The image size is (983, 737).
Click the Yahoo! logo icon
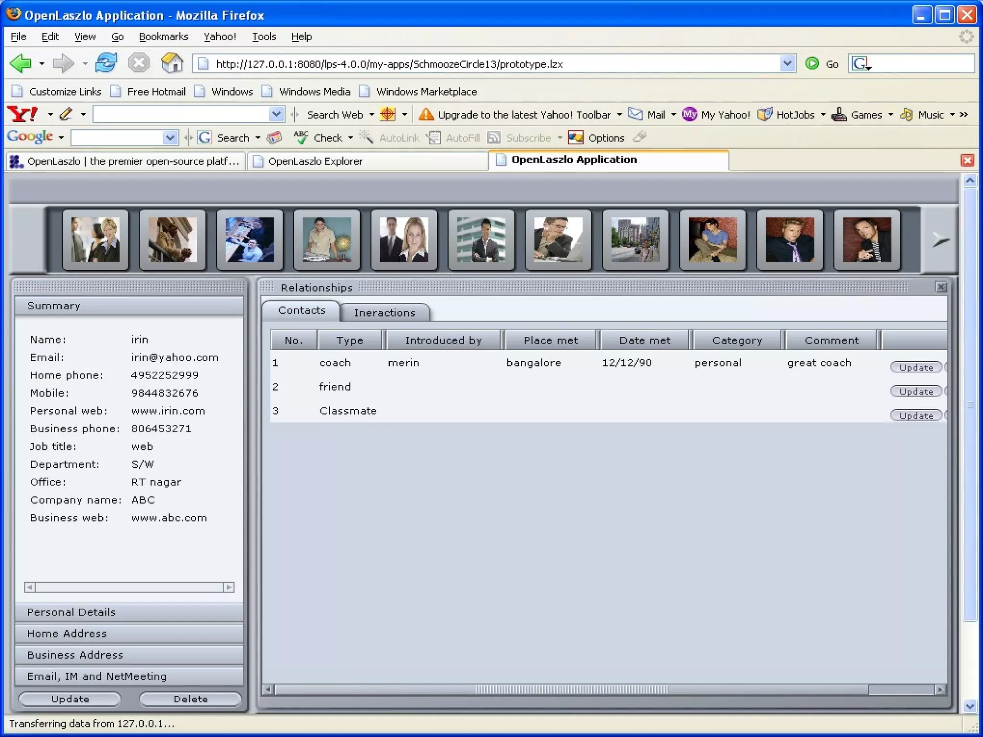[23, 115]
